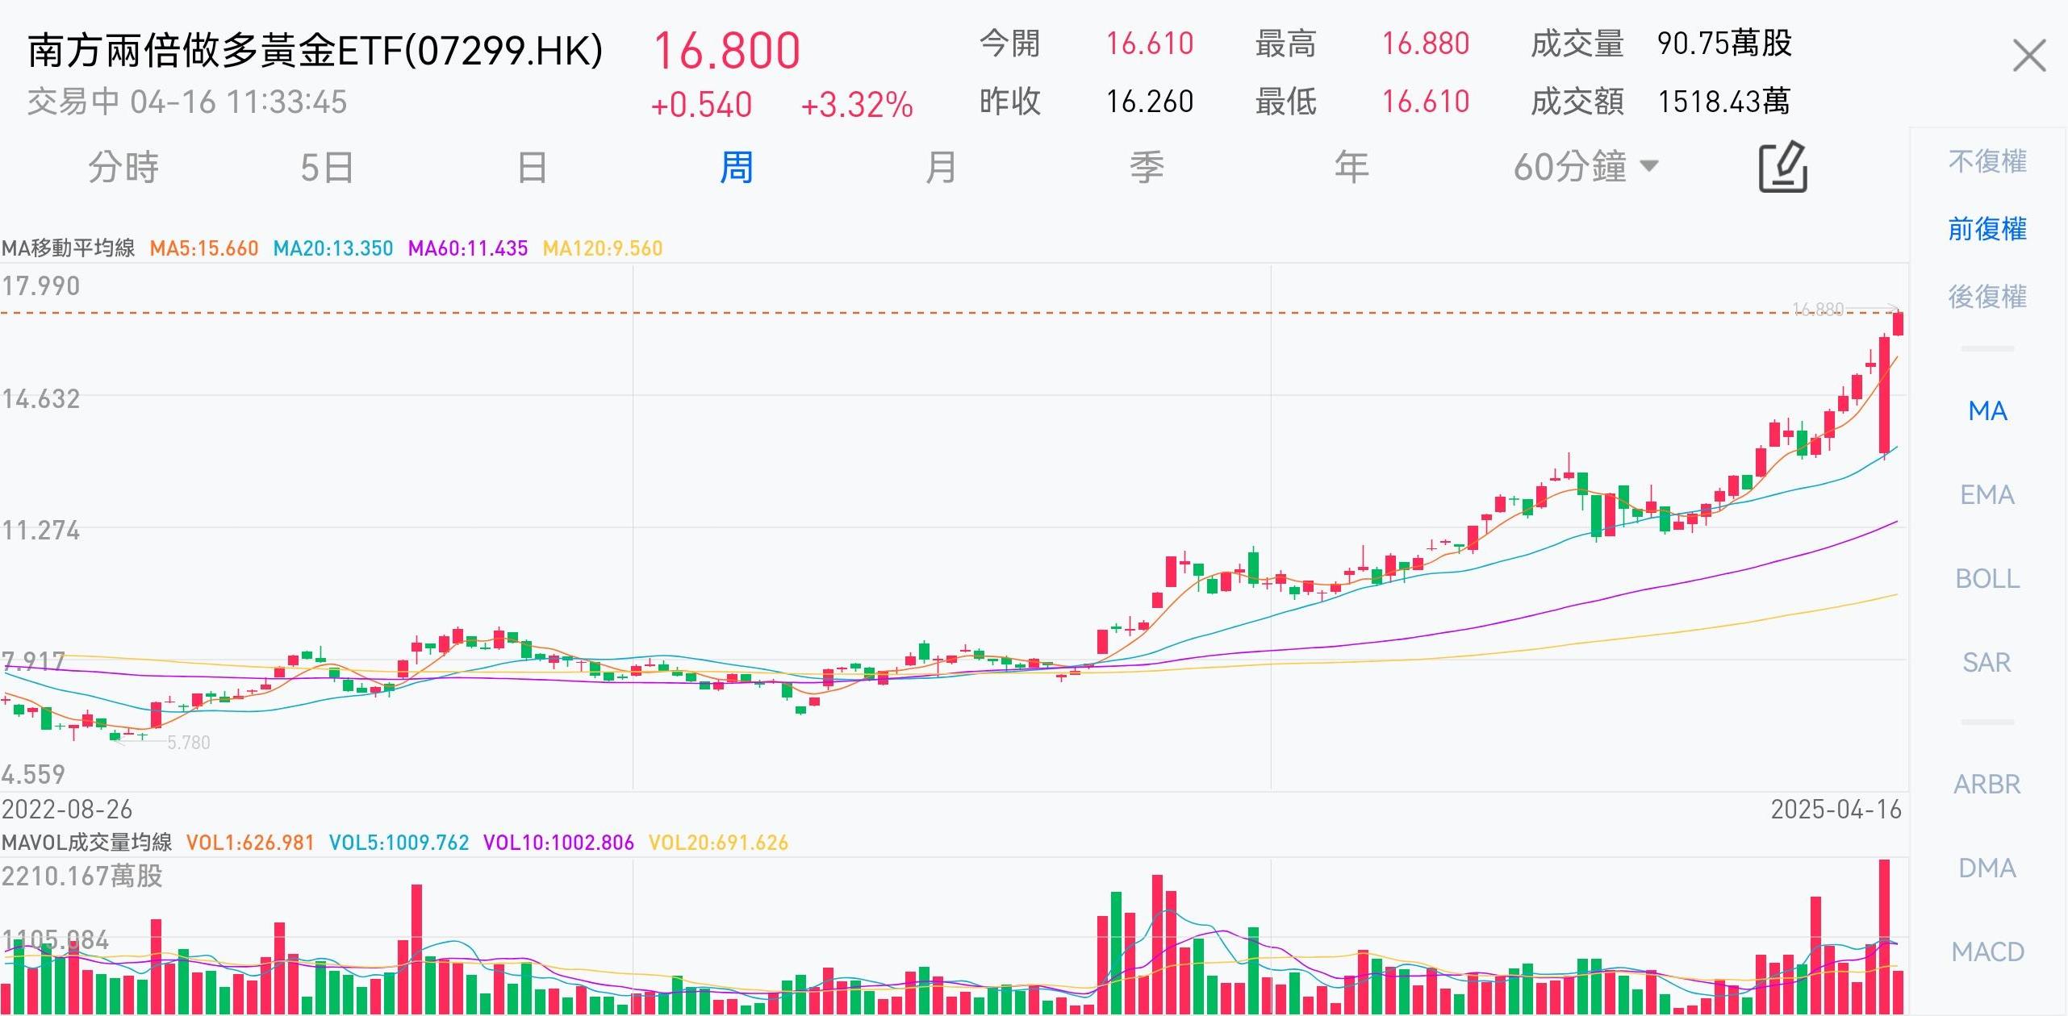Click the VOL5:1009.762 legend value
Viewport: 2068px width, 1016px height.
coord(399,843)
